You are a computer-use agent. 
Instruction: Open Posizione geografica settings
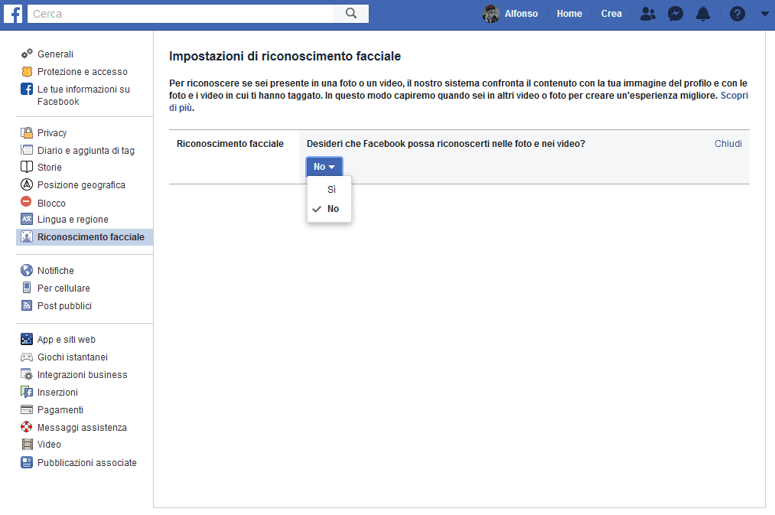point(81,185)
